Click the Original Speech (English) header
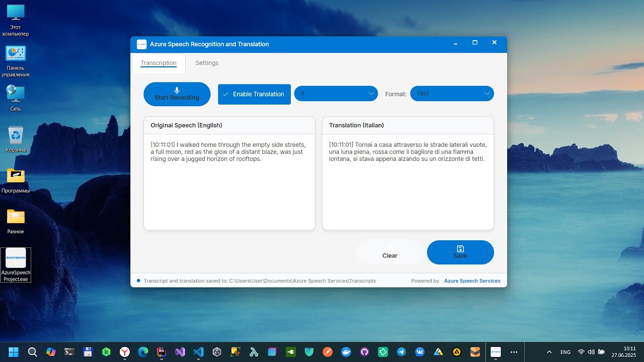The width and height of the screenshot is (644, 362). (x=186, y=125)
